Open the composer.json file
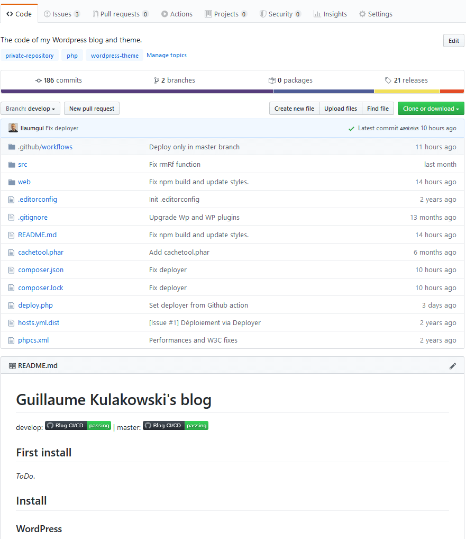This screenshot has height=539, width=466. pyautogui.click(x=41, y=270)
